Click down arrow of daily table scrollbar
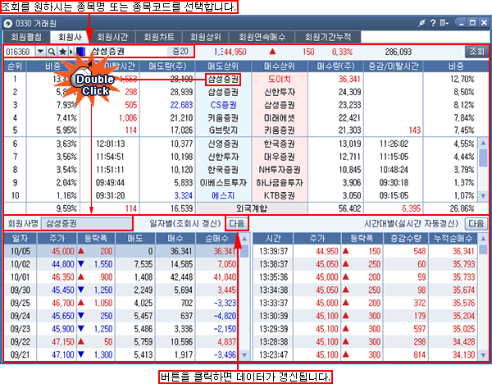Image resolution: width=492 pixels, height=384 pixels. [244, 355]
